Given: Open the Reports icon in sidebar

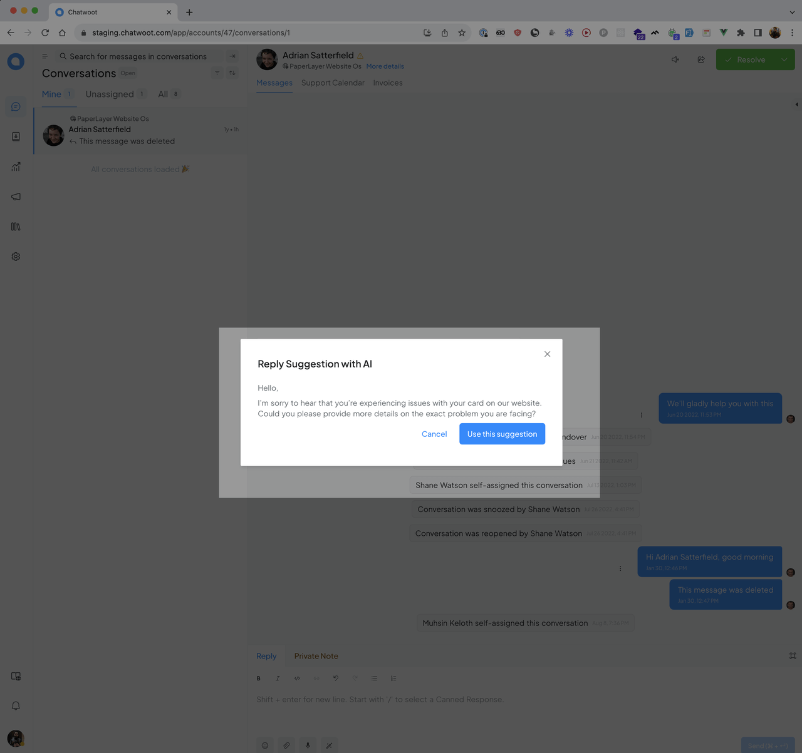Looking at the screenshot, I should [16, 166].
